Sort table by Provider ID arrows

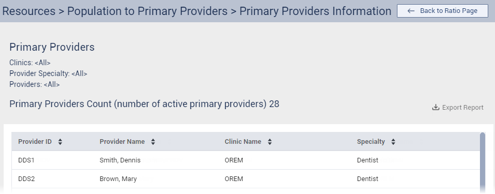click(60, 142)
